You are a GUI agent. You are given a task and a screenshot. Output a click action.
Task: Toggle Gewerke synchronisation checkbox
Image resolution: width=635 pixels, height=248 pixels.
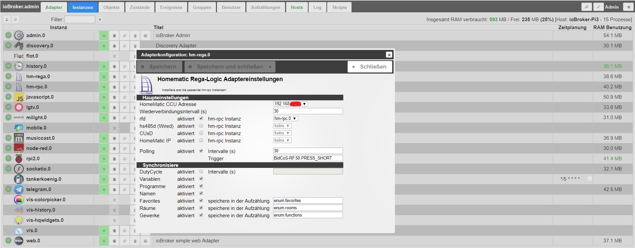pos(201,215)
